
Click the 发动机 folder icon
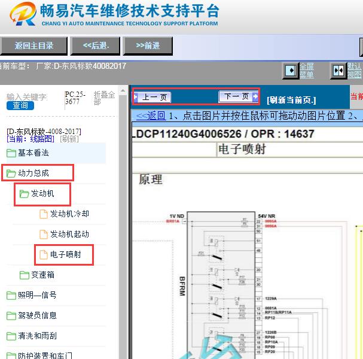point(24,194)
